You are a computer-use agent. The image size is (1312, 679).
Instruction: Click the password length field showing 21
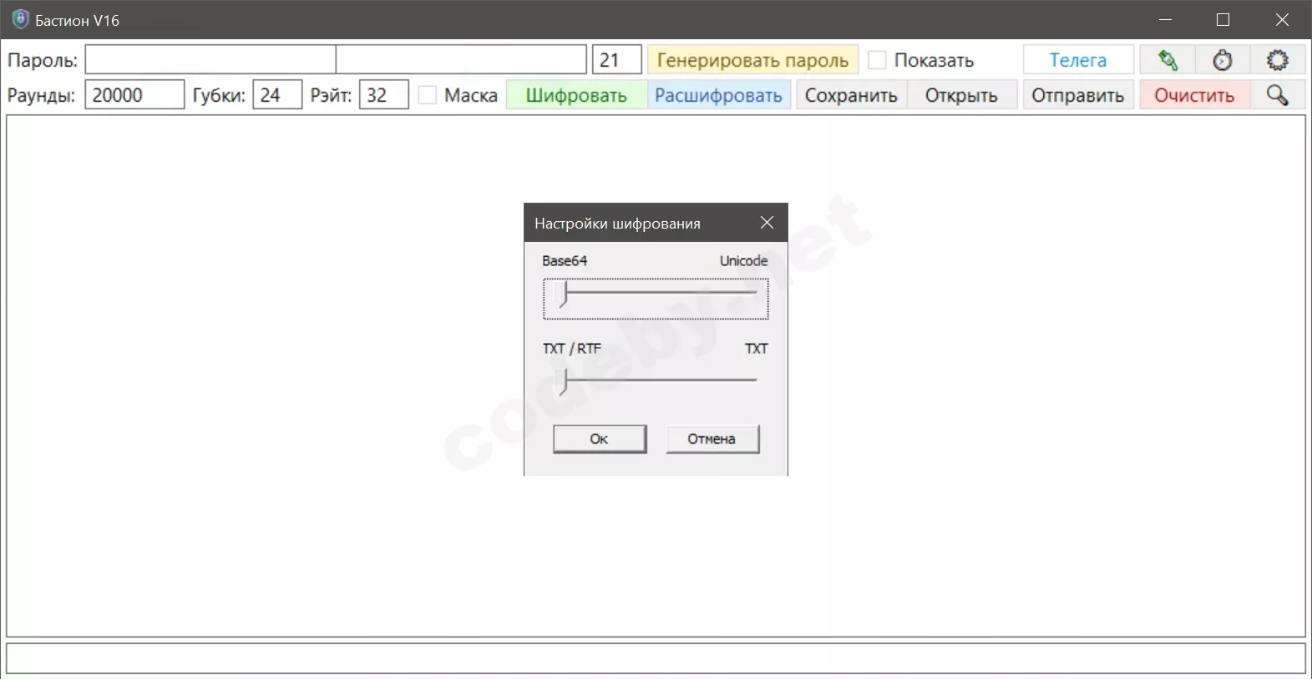click(617, 60)
